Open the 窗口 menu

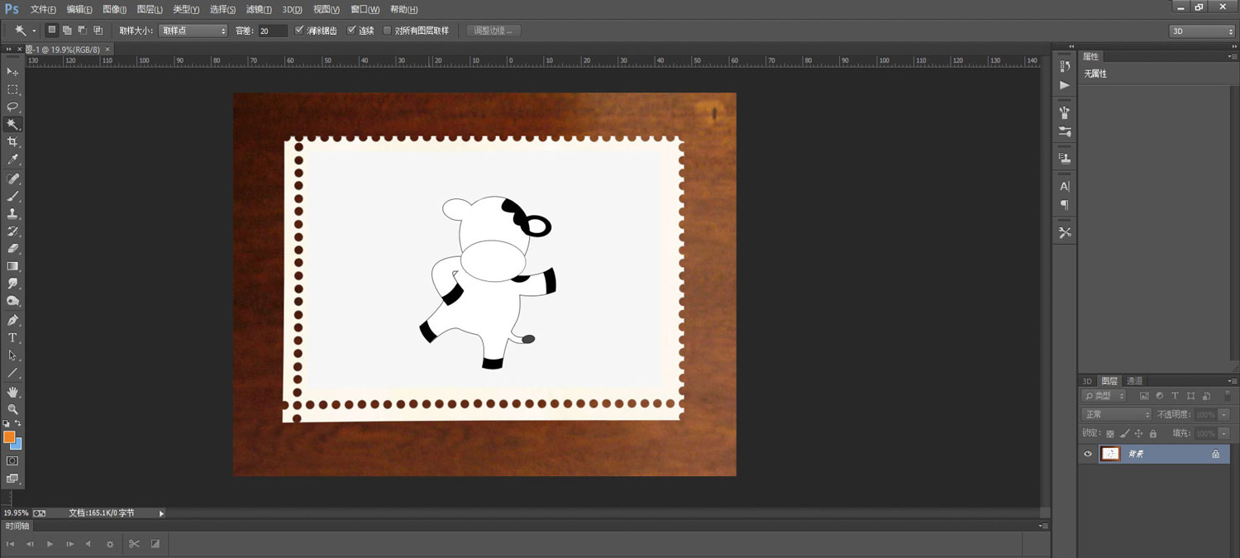point(365,9)
